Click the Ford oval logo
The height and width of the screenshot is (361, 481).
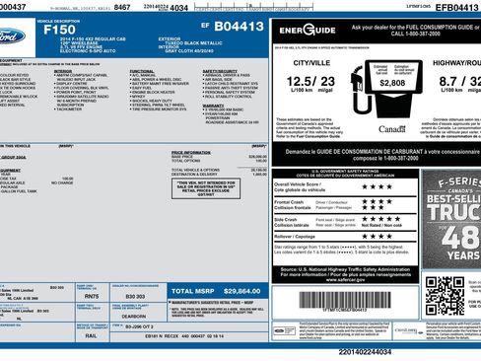point(12,36)
